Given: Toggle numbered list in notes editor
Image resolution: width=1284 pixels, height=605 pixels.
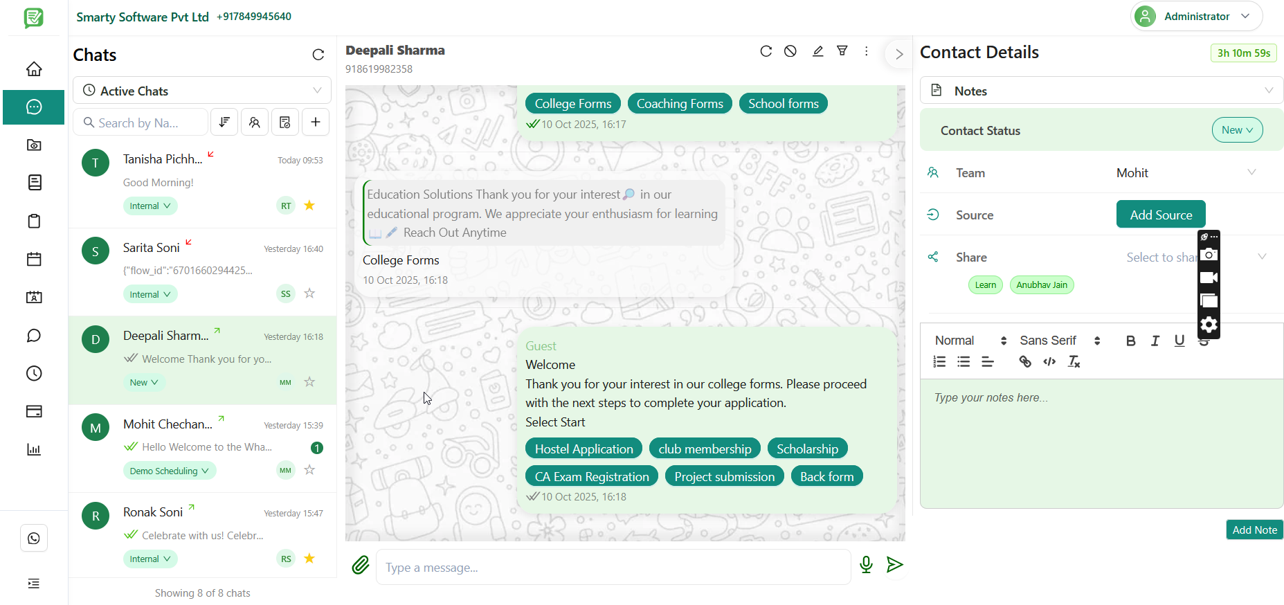Looking at the screenshot, I should 939,361.
